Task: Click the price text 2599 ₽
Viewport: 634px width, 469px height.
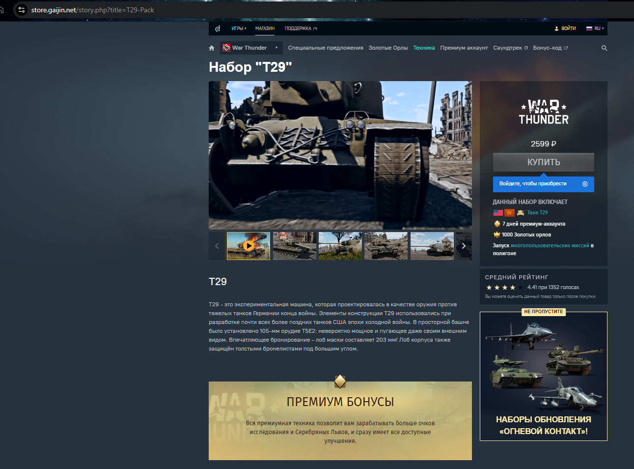Action: pyautogui.click(x=544, y=144)
